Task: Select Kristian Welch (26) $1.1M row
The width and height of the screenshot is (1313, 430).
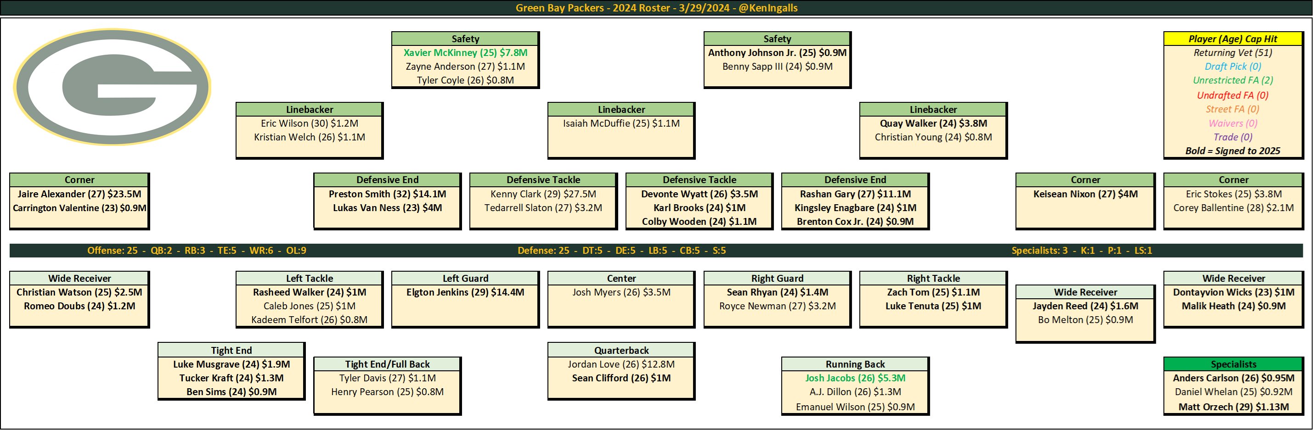Action: 310,137
